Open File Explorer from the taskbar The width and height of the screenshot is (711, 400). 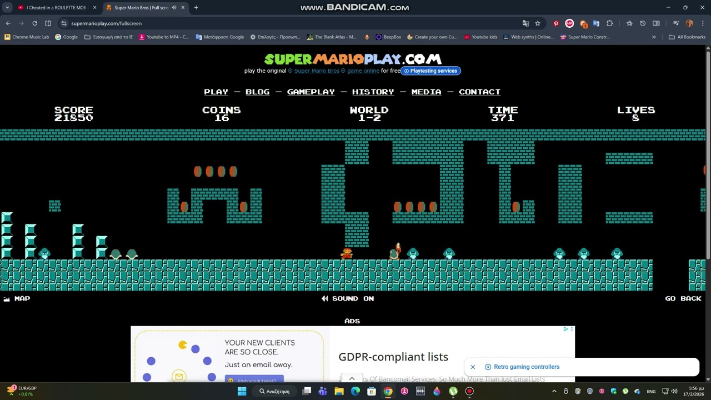click(x=339, y=391)
